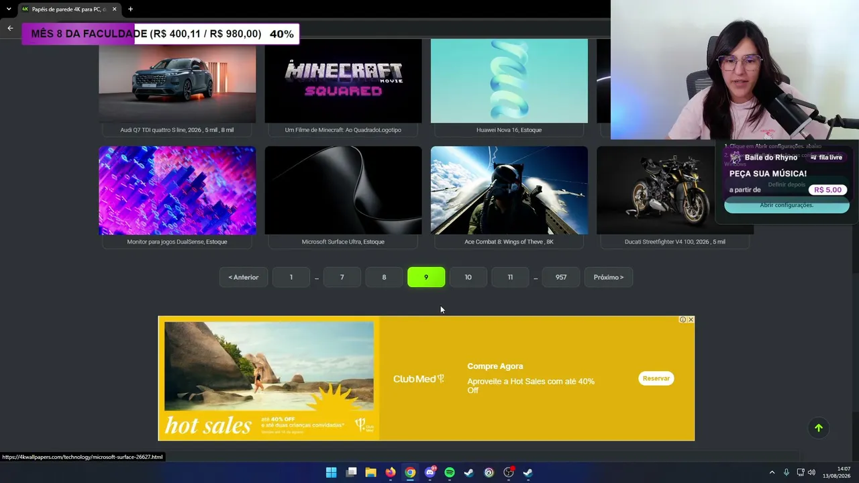Select the Papéis de parede 4K tab
Image resolution: width=859 pixels, height=483 pixels.
click(69, 9)
